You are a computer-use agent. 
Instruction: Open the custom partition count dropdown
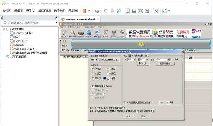click(x=108, y=78)
